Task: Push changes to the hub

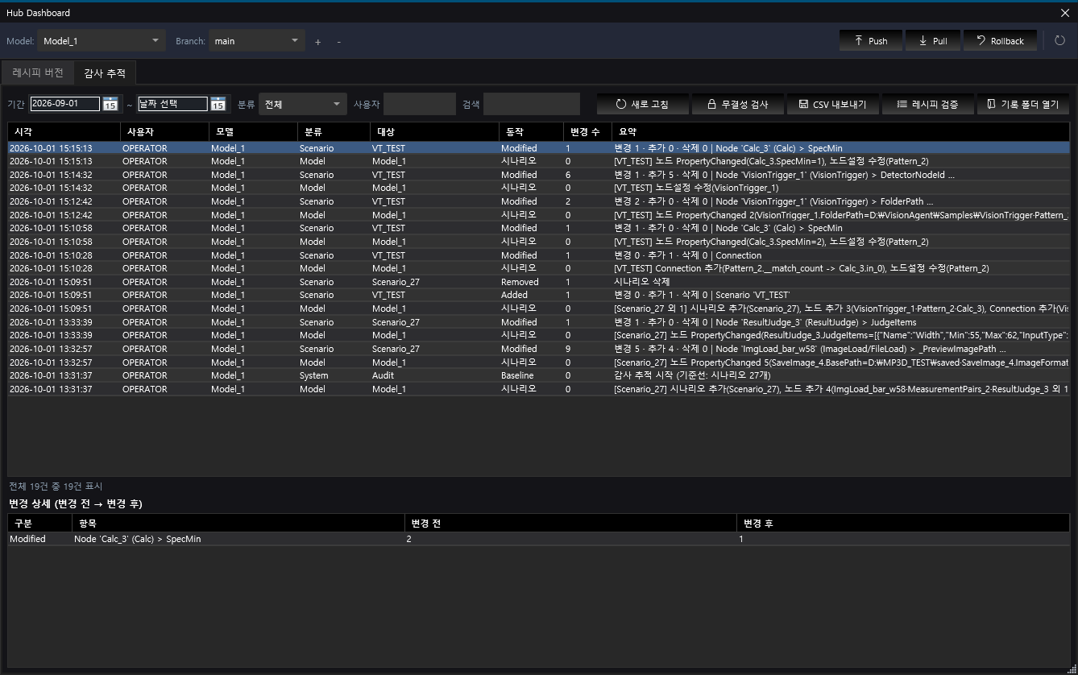Action: click(870, 40)
